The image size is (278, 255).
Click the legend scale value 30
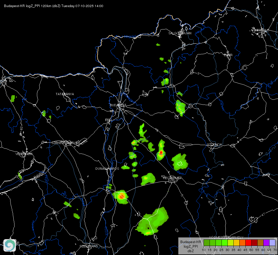click(227, 250)
